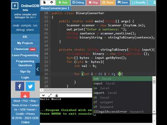167x125 pixels.
Task: Open GDB Tutorial link
Action: [x=27, y=109]
